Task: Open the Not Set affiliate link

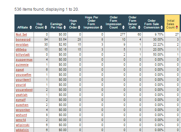Action: click(21, 35)
